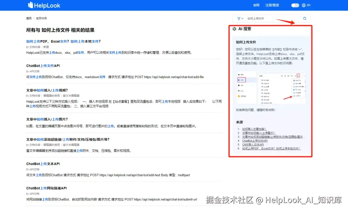Viewport: 348px width, 211px height.
Task: Open the 官网 link in header
Action: 256,5
